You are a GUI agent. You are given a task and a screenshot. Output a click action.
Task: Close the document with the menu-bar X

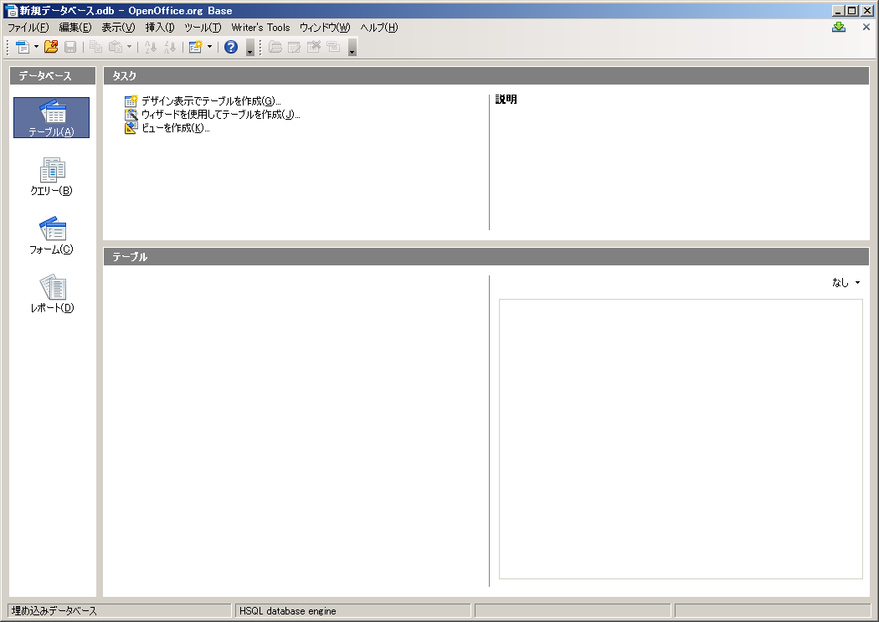[866, 27]
